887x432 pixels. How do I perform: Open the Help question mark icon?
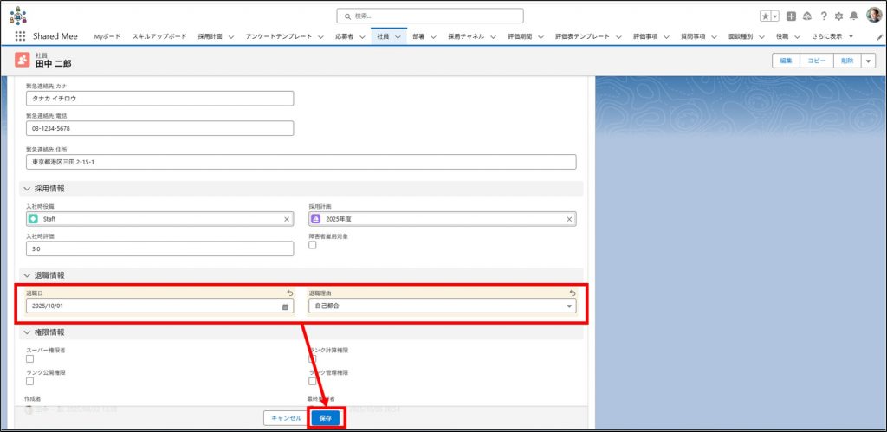(824, 16)
